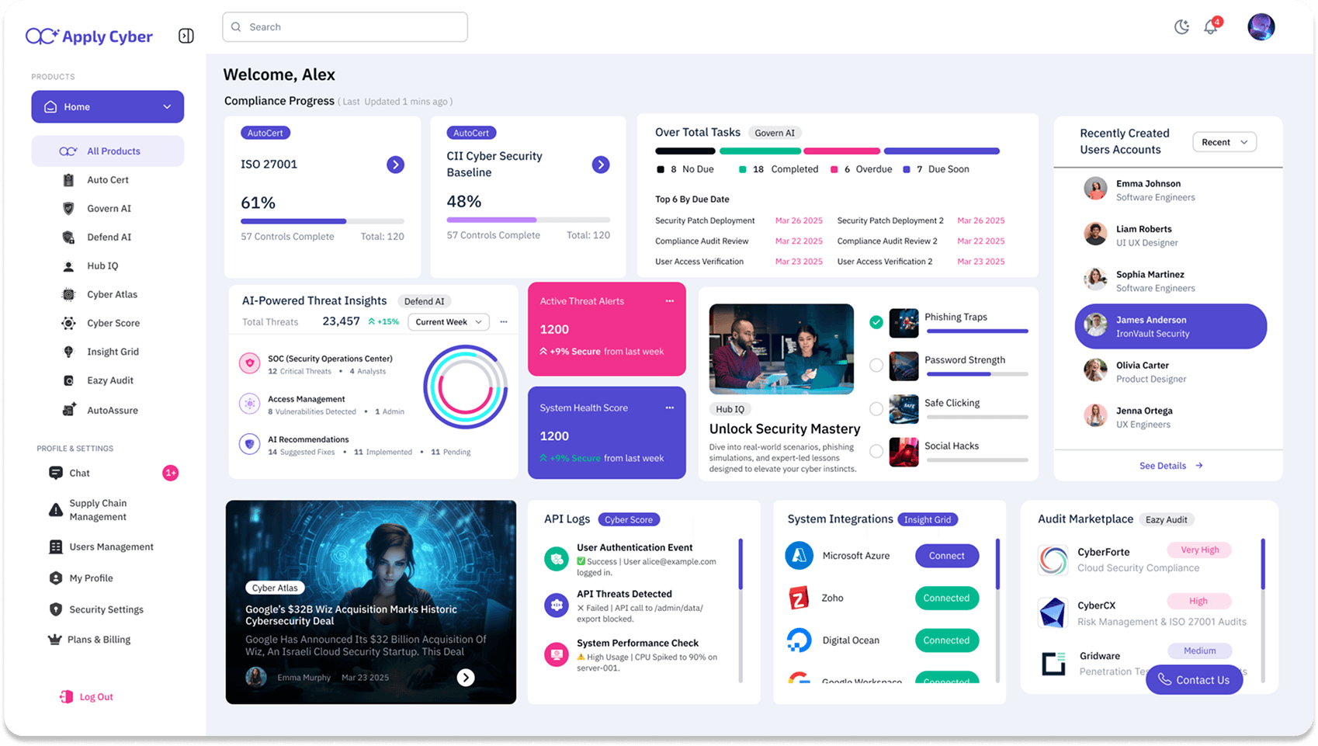Open the Unlock Security Mastery thumbnail image
Image resolution: width=1318 pixels, height=746 pixels.
tap(782, 349)
